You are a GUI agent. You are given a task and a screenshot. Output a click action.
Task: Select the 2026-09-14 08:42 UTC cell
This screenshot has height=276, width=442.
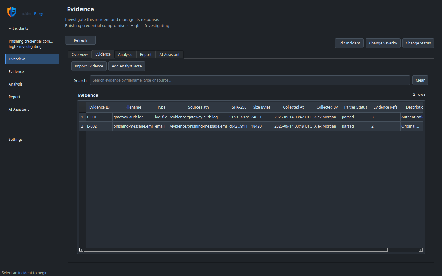coord(293,117)
